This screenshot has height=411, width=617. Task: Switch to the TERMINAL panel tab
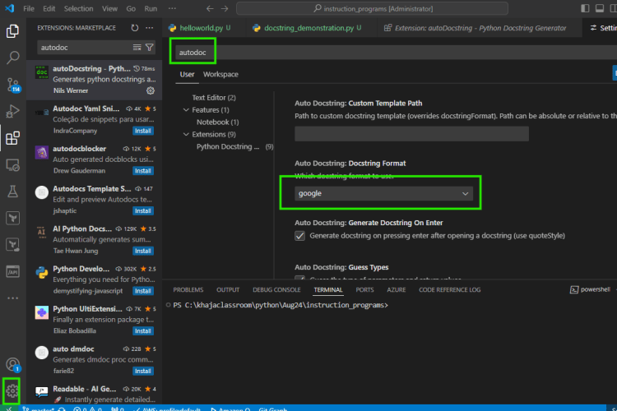click(328, 290)
